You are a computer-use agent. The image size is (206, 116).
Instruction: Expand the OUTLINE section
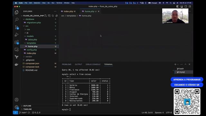click(x=27, y=106)
